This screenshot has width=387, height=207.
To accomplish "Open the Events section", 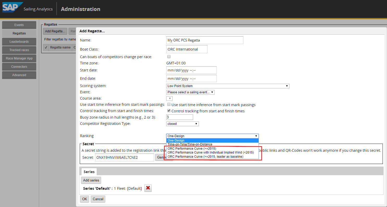I will pyautogui.click(x=19, y=25).
